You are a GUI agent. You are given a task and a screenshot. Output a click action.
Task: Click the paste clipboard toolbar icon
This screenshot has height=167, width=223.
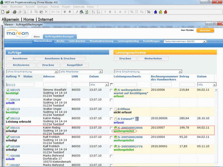point(41,12)
